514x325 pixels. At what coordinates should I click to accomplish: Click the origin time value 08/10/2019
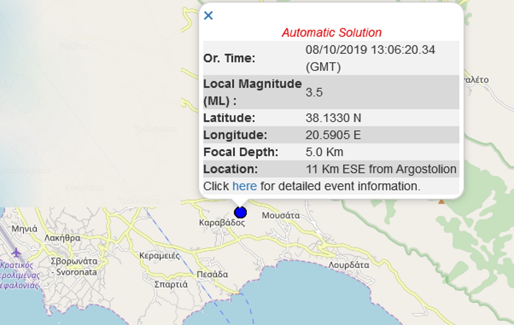pyautogui.click(x=370, y=50)
